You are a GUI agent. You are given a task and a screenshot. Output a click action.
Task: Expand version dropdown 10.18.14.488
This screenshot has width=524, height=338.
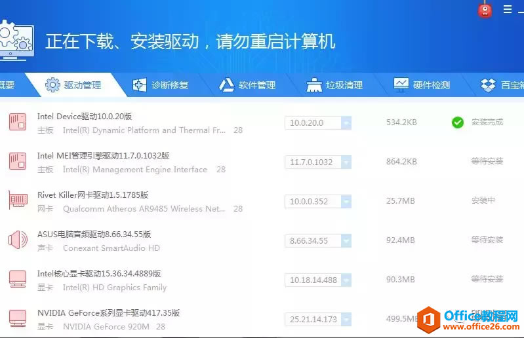[346, 280]
